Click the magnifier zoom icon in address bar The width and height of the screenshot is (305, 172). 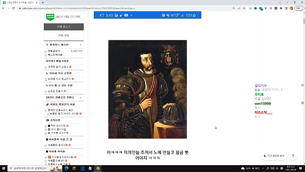pos(234,8)
